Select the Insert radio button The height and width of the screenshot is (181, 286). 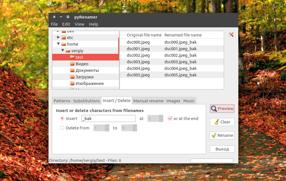(62, 118)
